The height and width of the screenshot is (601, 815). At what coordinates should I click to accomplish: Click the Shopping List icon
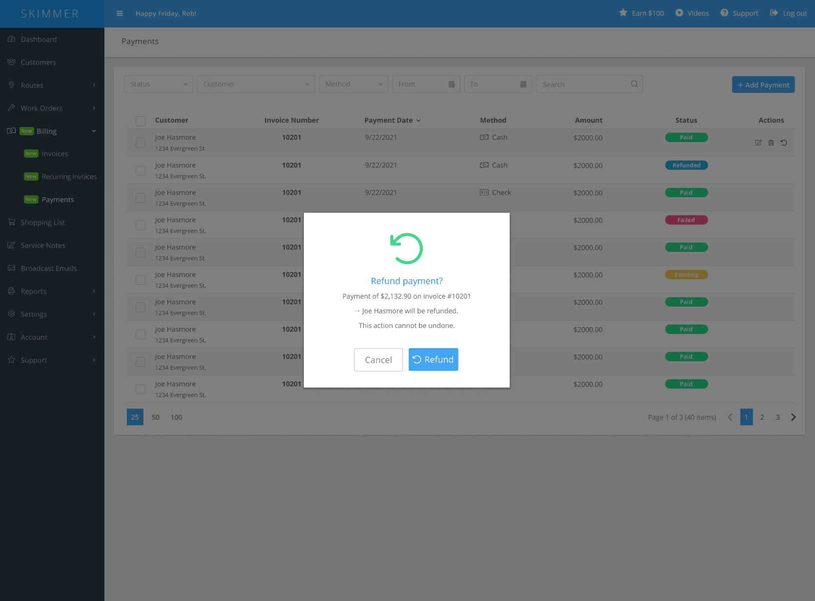coord(11,222)
